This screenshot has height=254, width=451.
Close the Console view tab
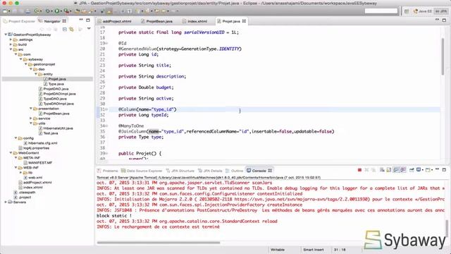(x=270, y=171)
